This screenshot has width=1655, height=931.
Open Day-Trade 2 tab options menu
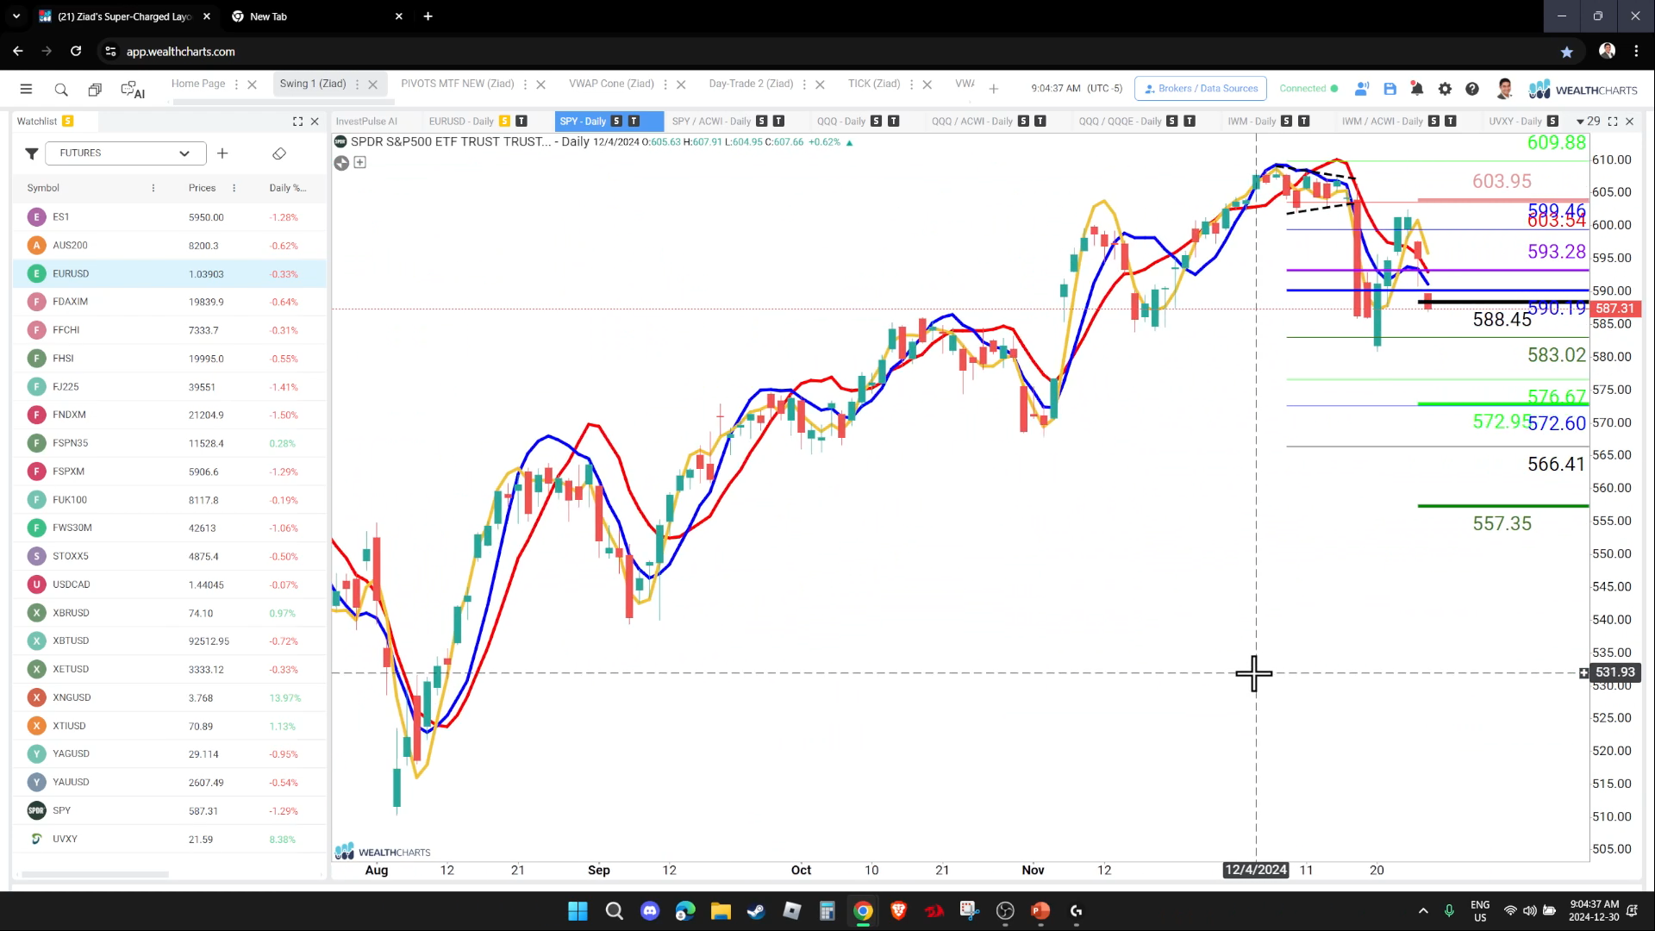(804, 84)
